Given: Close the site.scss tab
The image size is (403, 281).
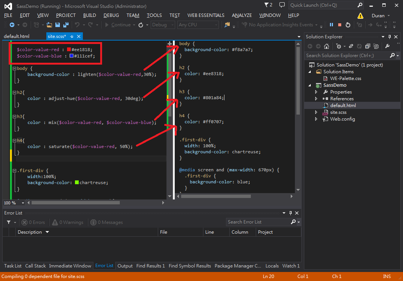Looking at the screenshot, I should 79,36.
